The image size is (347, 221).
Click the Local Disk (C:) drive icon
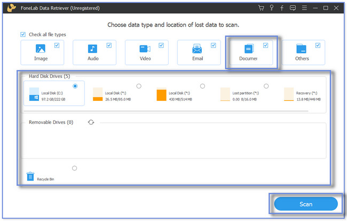[x=34, y=94]
